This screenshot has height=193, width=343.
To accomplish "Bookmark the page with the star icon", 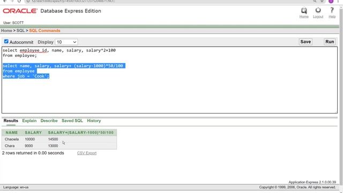I will click(322, 1).
